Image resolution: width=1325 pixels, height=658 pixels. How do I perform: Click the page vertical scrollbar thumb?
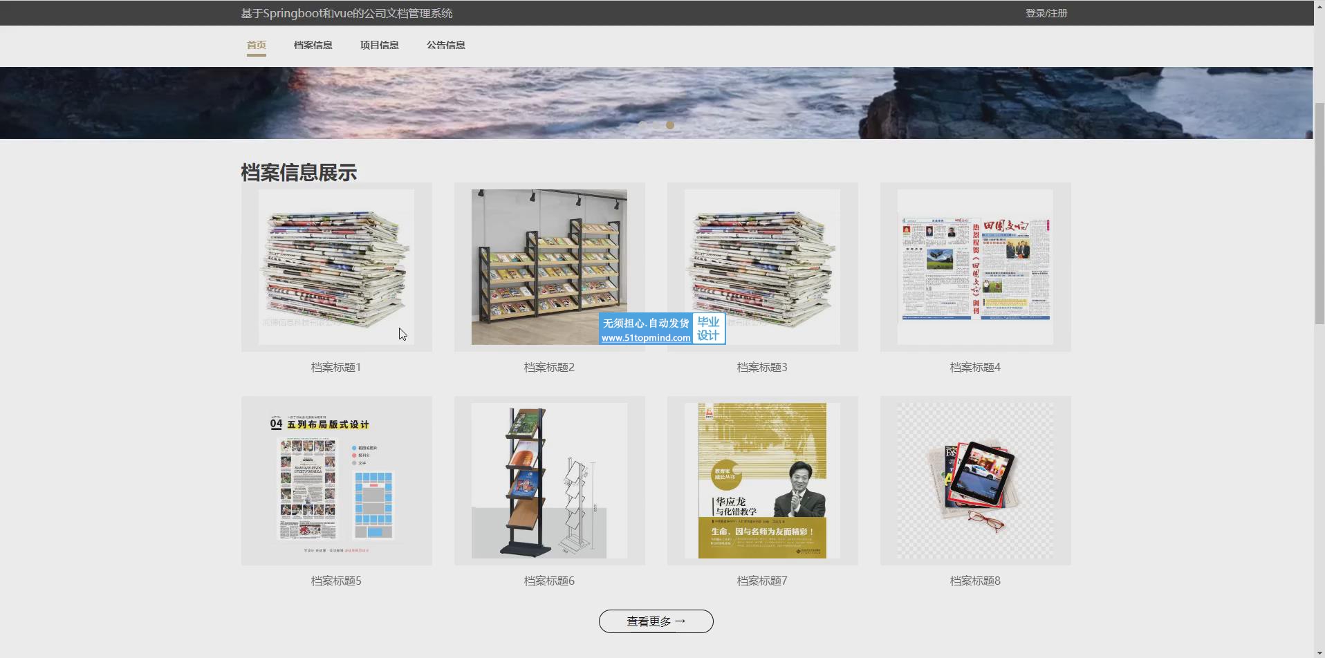pyautogui.click(x=1319, y=213)
